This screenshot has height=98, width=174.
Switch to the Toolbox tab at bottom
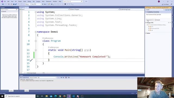[x=11, y=91]
